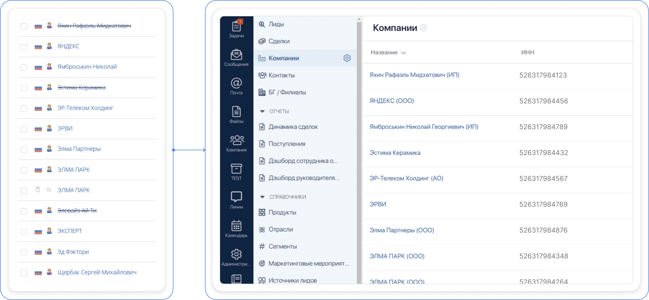Click the hash icon next to Сегменты
Screen dimensions: 649x300
[262, 247]
